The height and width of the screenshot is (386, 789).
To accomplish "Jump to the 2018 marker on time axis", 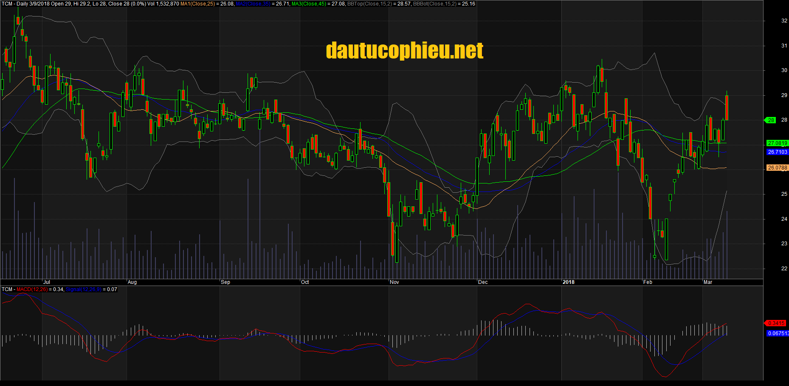I will 568,282.
